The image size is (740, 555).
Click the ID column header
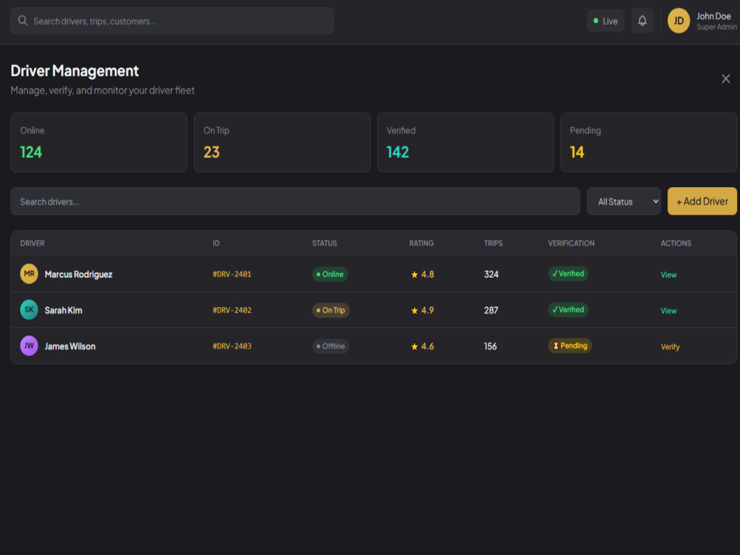(x=215, y=243)
